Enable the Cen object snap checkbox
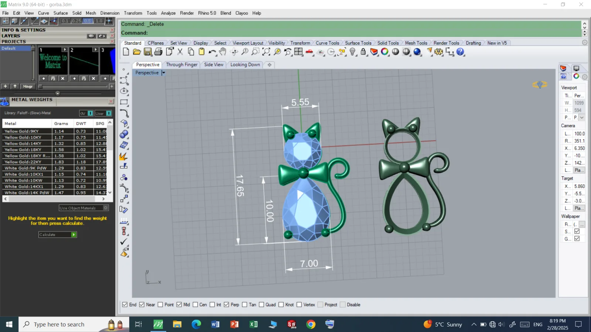 pyautogui.click(x=195, y=305)
